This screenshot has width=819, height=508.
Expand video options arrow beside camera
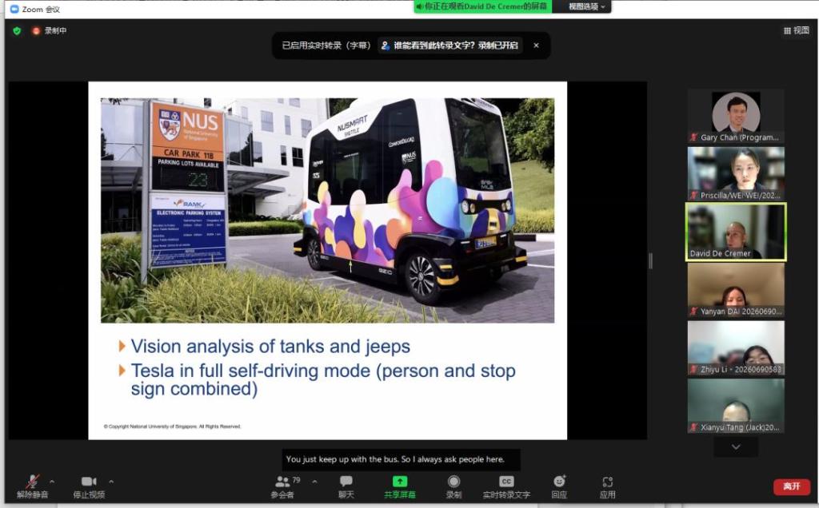[x=111, y=482]
